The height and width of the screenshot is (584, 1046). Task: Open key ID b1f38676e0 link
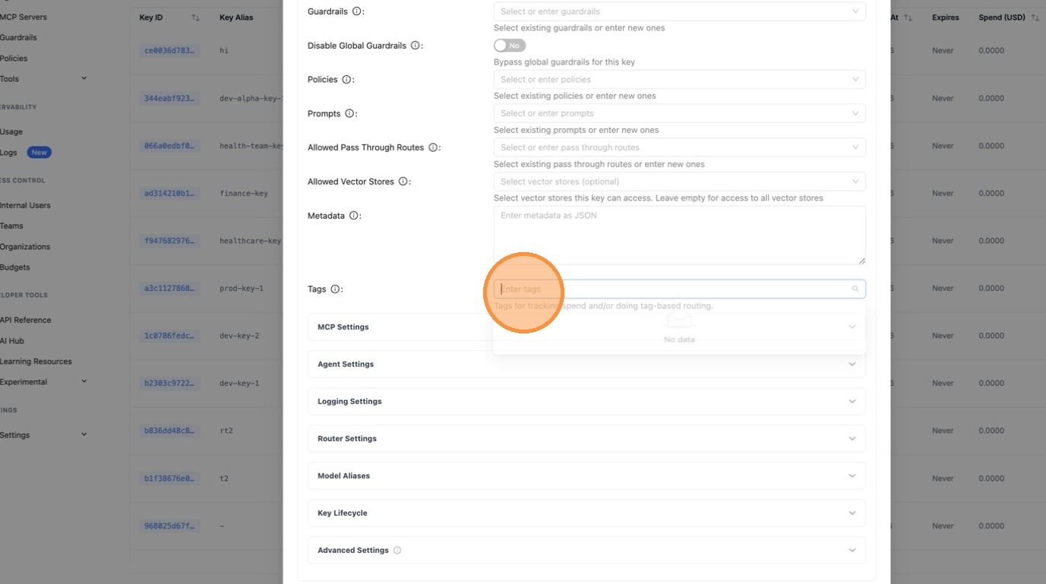(x=170, y=478)
